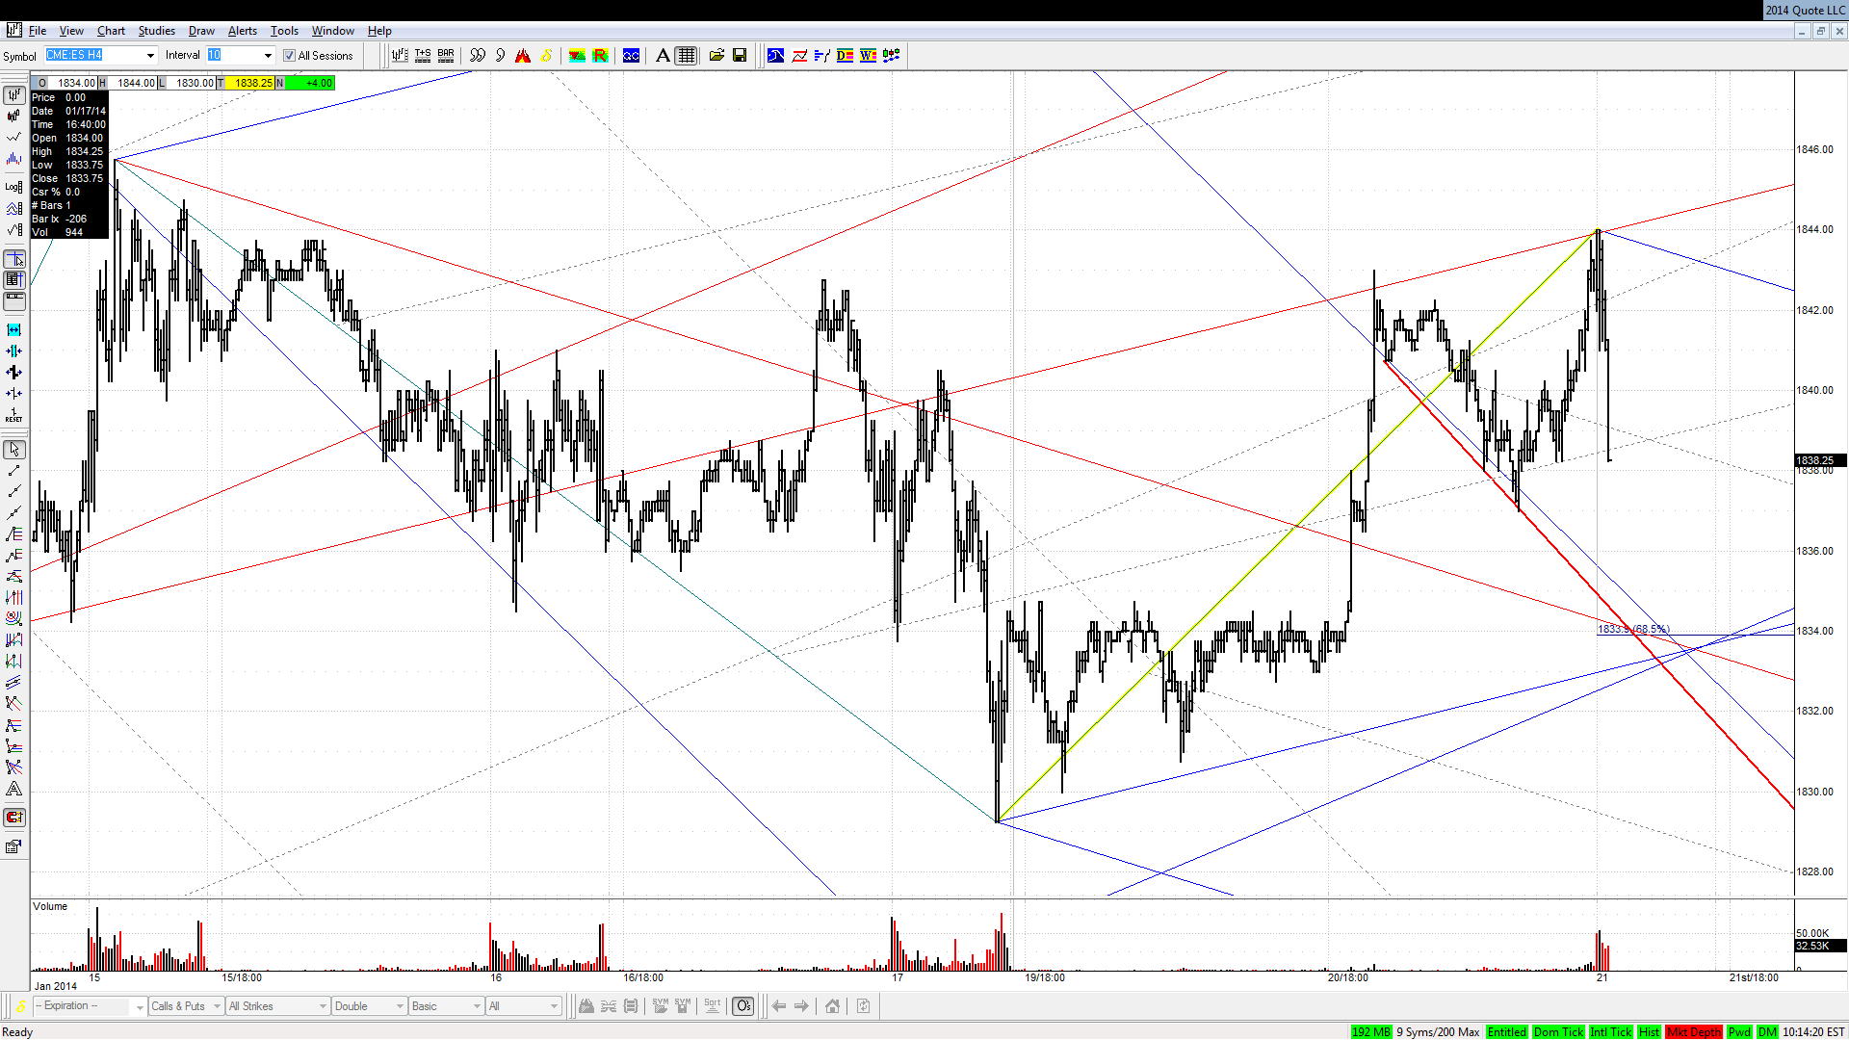
Task: Select the line chart type icon
Action: pyautogui.click(x=13, y=137)
